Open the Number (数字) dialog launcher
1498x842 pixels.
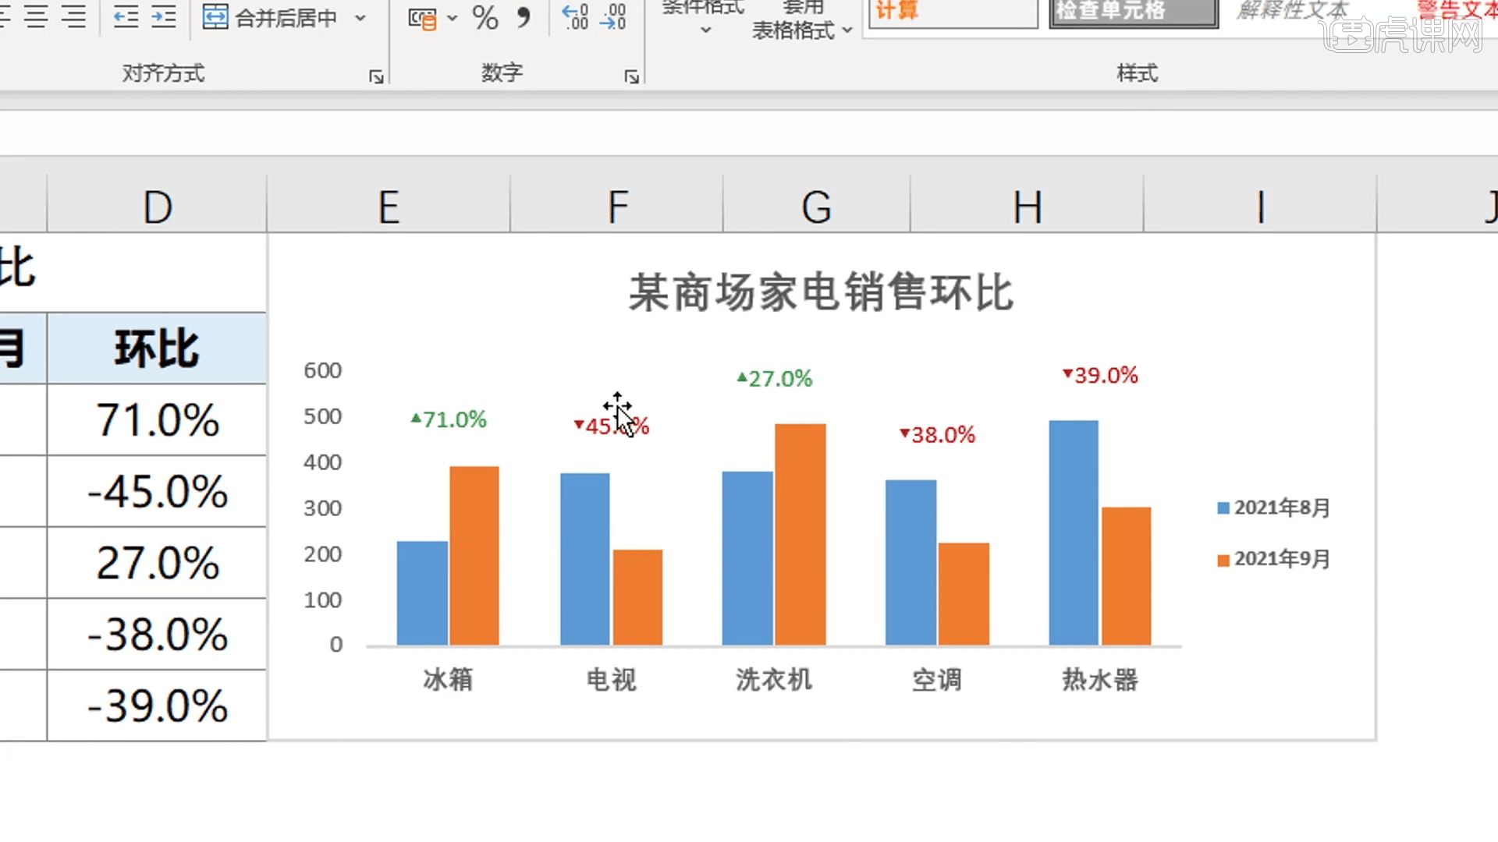(632, 76)
